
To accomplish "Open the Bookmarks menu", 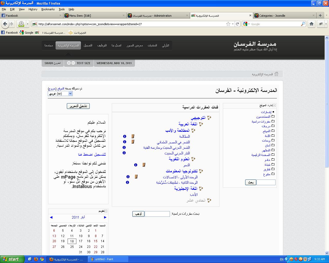I will [48, 9].
